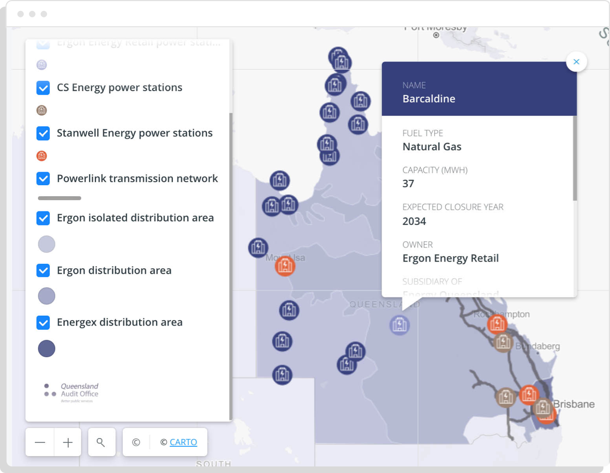Select the Barcaldine power station marker
The image size is (610, 473).
click(x=399, y=325)
